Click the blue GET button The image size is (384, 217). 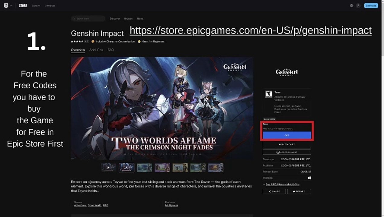tap(287, 135)
